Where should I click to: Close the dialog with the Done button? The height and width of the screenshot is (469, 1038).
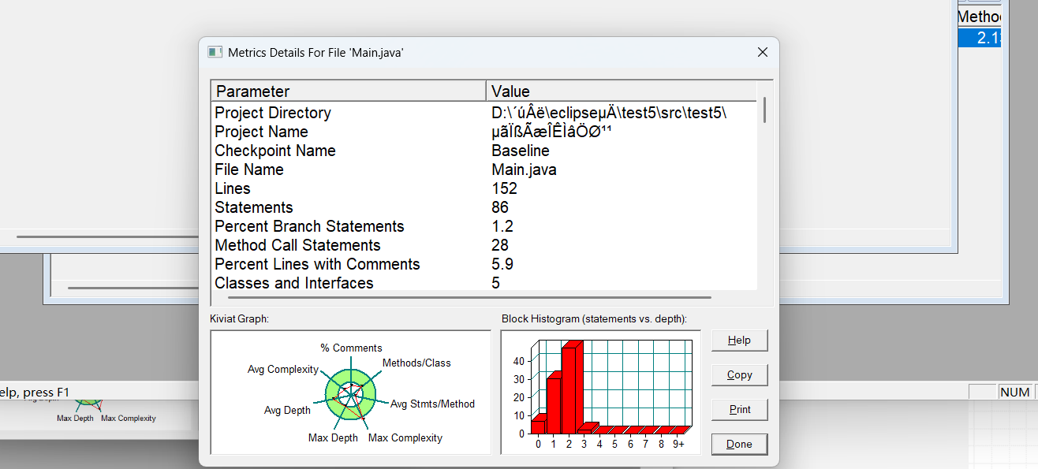pos(739,445)
